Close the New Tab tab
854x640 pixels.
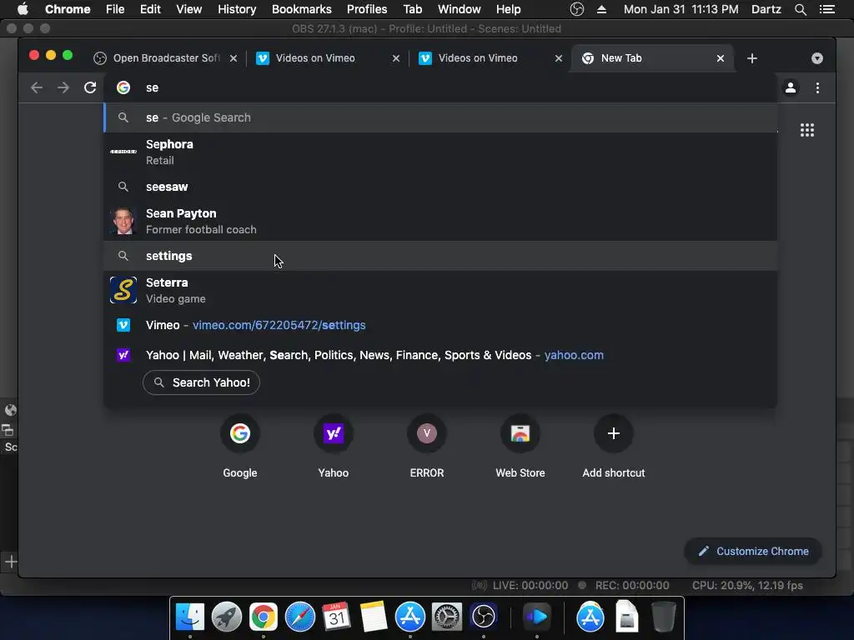point(720,58)
